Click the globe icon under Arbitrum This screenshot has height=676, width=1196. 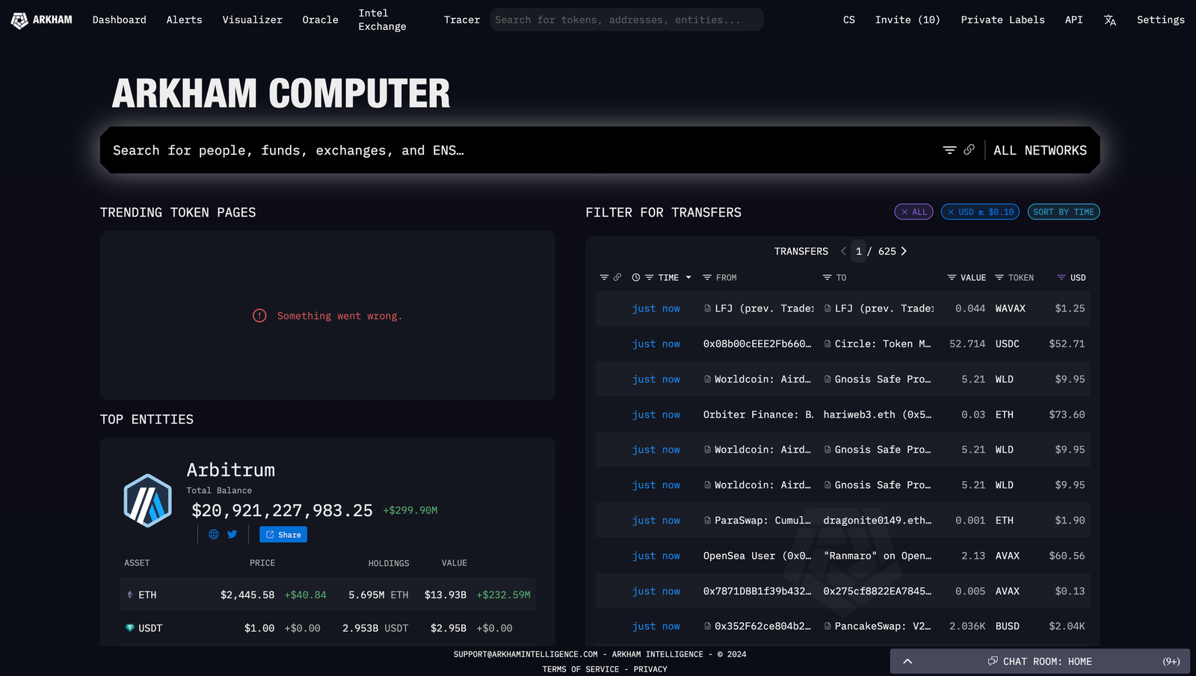pyautogui.click(x=214, y=534)
